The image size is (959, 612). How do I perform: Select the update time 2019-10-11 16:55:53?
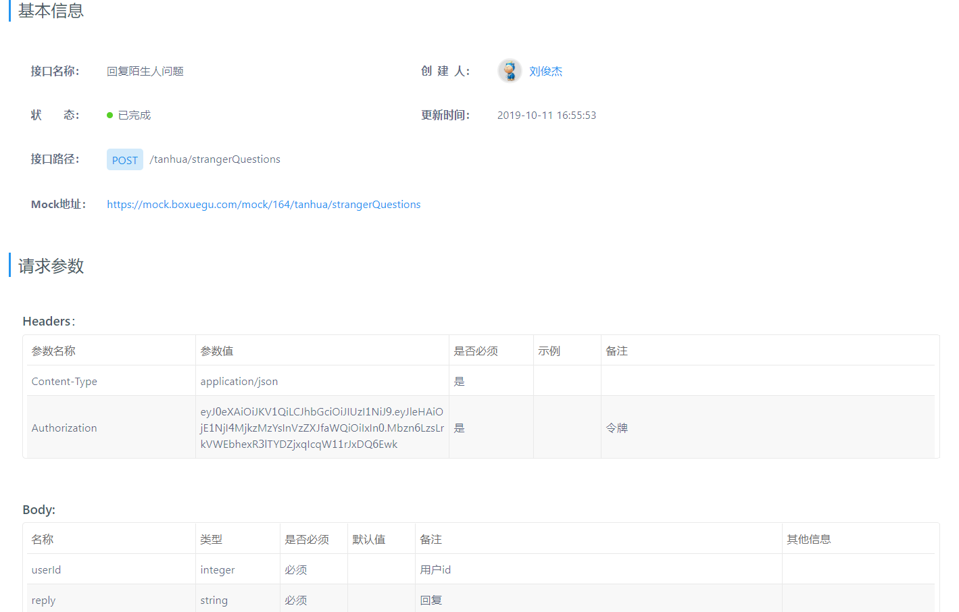(547, 115)
